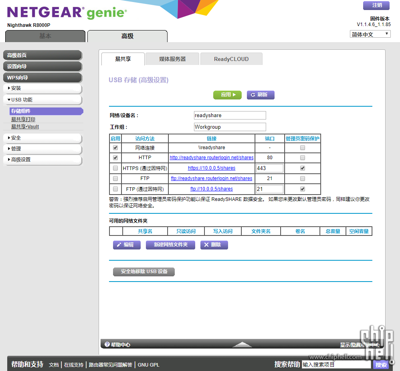Click the 文件夹名 column header
Screen dimensions: 400x371
click(x=261, y=231)
